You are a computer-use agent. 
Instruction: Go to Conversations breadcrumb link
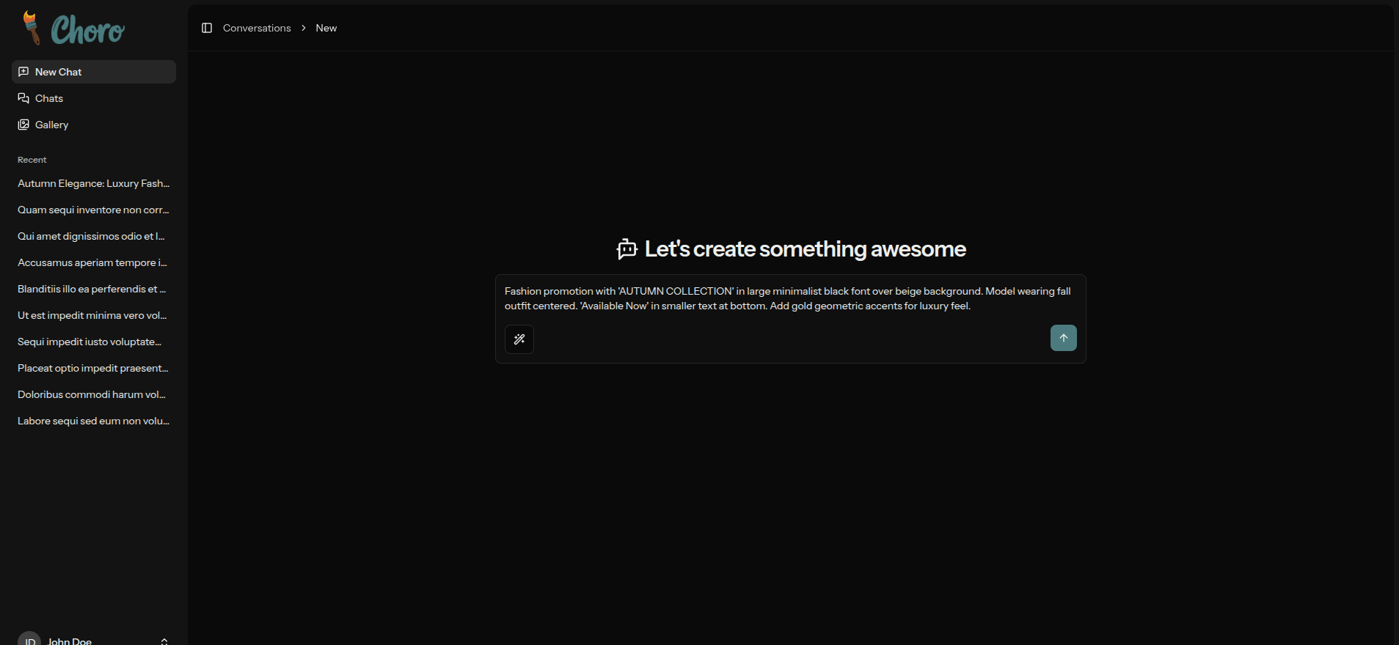click(257, 28)
